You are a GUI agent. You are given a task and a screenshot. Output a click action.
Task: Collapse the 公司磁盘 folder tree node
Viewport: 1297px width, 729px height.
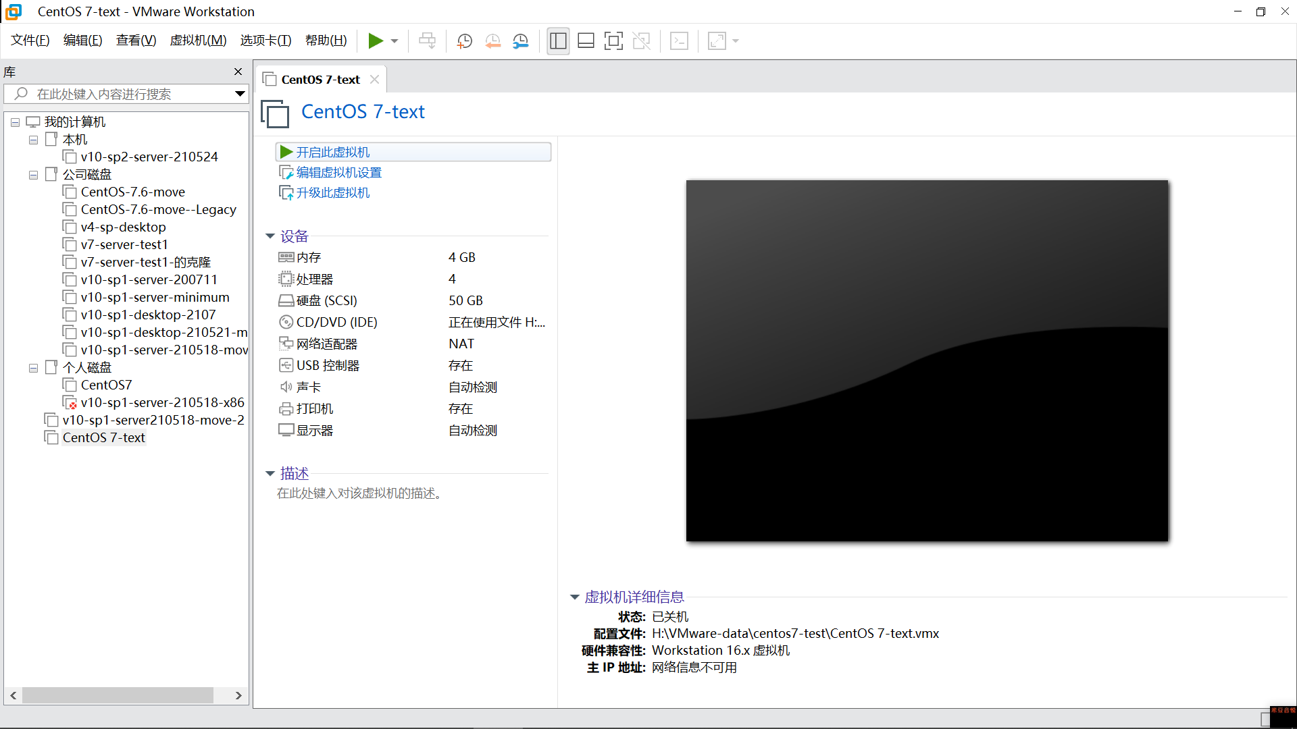point(33,175)
